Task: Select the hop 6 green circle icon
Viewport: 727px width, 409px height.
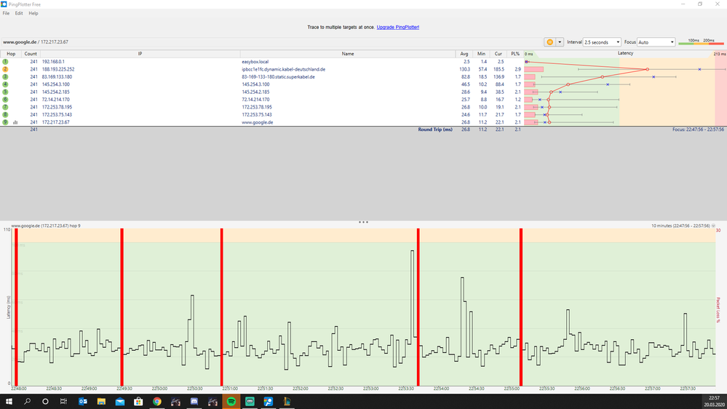Action: click(x=5, y=99)
